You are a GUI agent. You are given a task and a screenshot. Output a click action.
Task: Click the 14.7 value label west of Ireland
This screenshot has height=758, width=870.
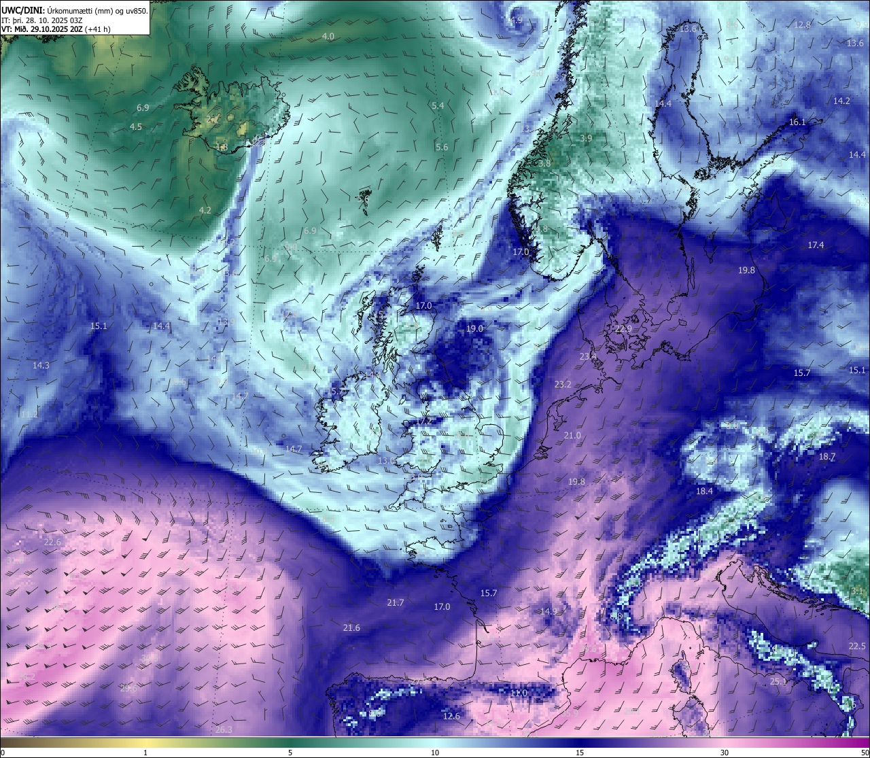click(294, 449)
